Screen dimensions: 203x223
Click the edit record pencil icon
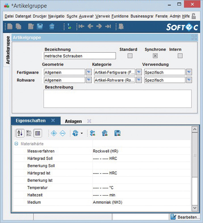[31, 26]
